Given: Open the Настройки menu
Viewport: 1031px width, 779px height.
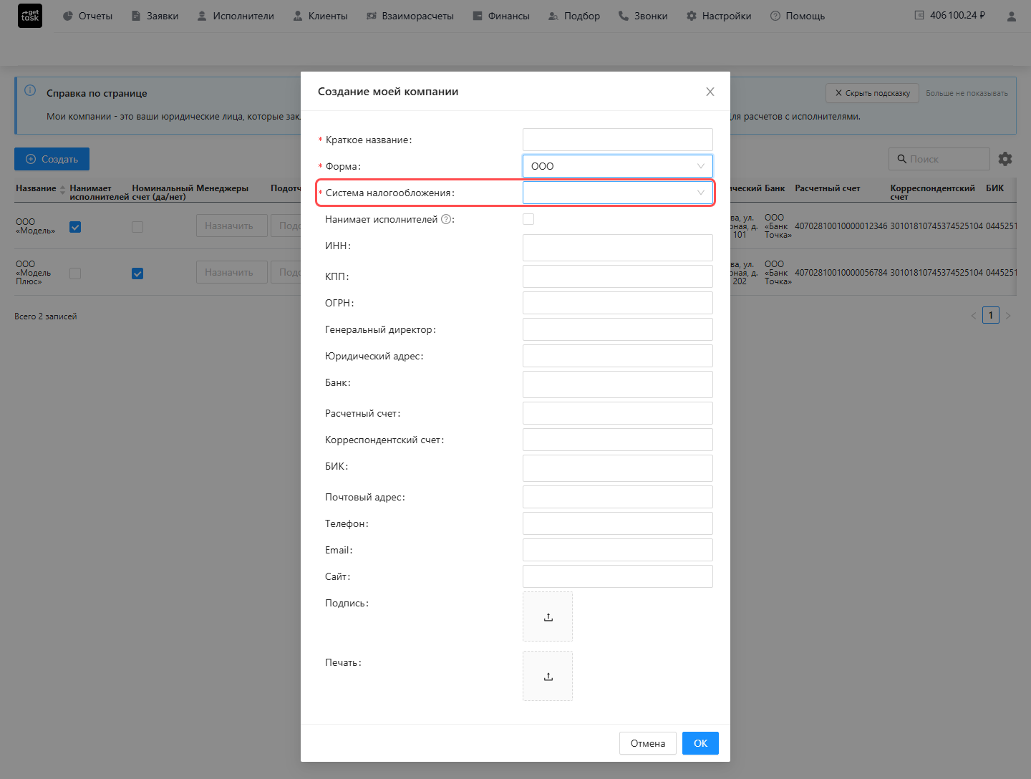Looking at the screenshot, I should point(719,16).
